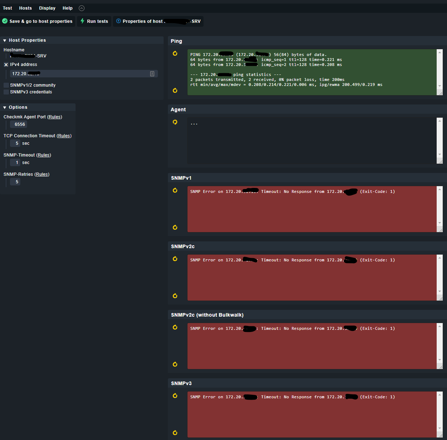Enable SNMPv3 credentials checkbox
Screen dimensions: 447x440
(x=6, y=92)
